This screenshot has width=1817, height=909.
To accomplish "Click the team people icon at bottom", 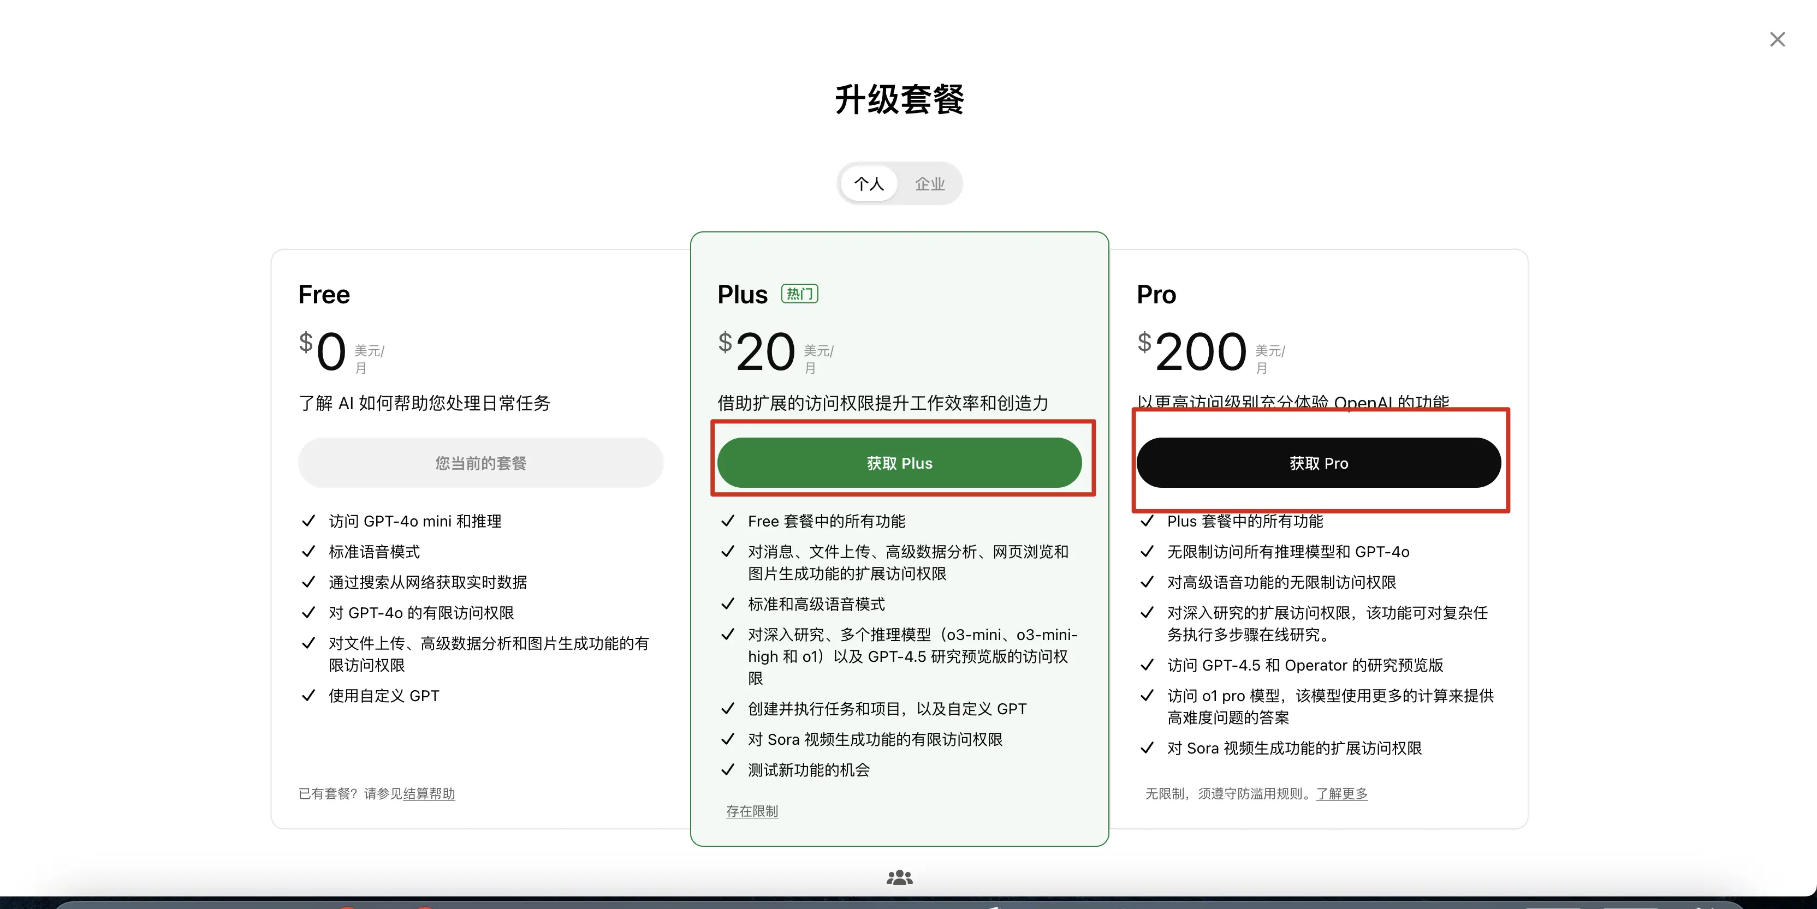I will (x=899, y=877).
